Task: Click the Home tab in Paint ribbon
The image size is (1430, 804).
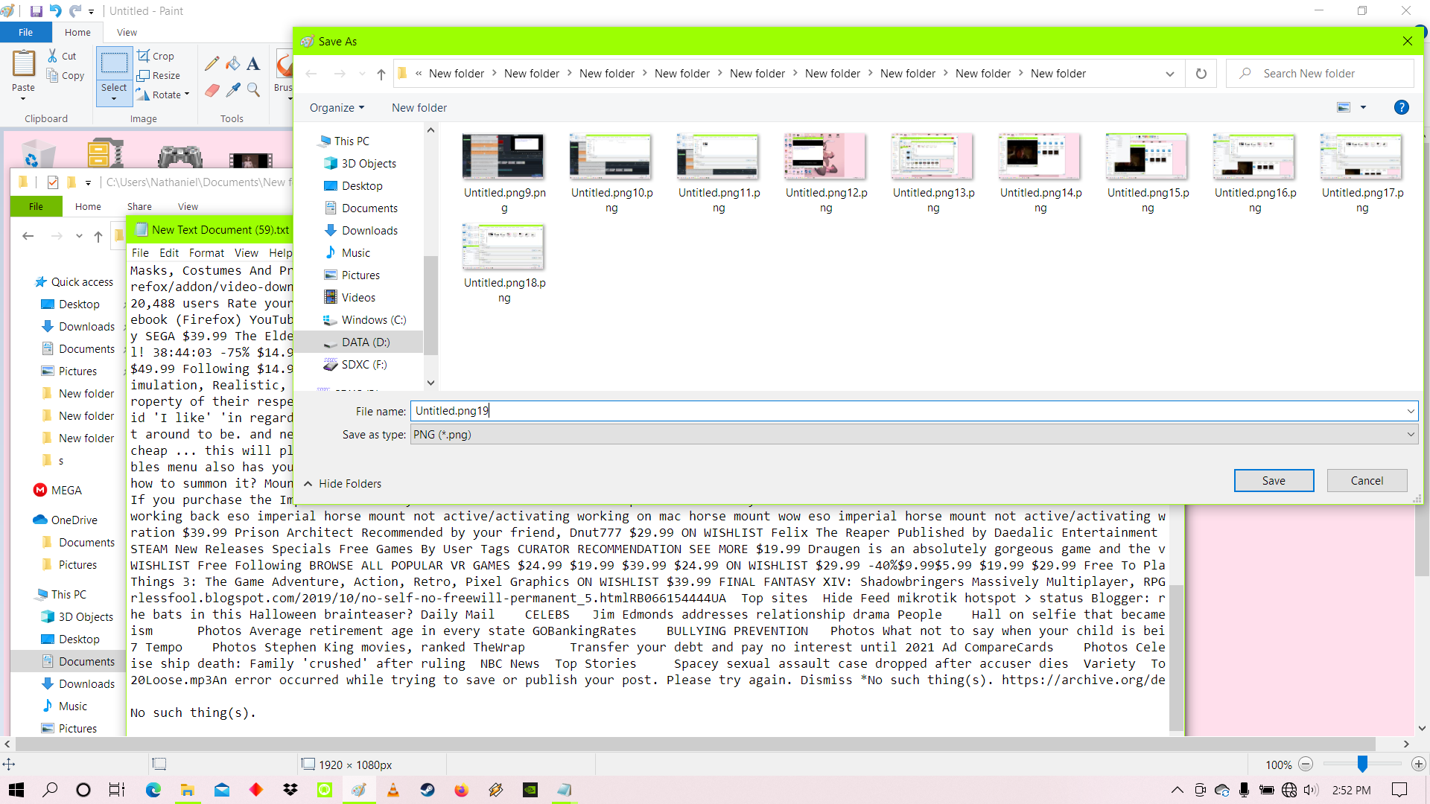Action: point(77,33)
